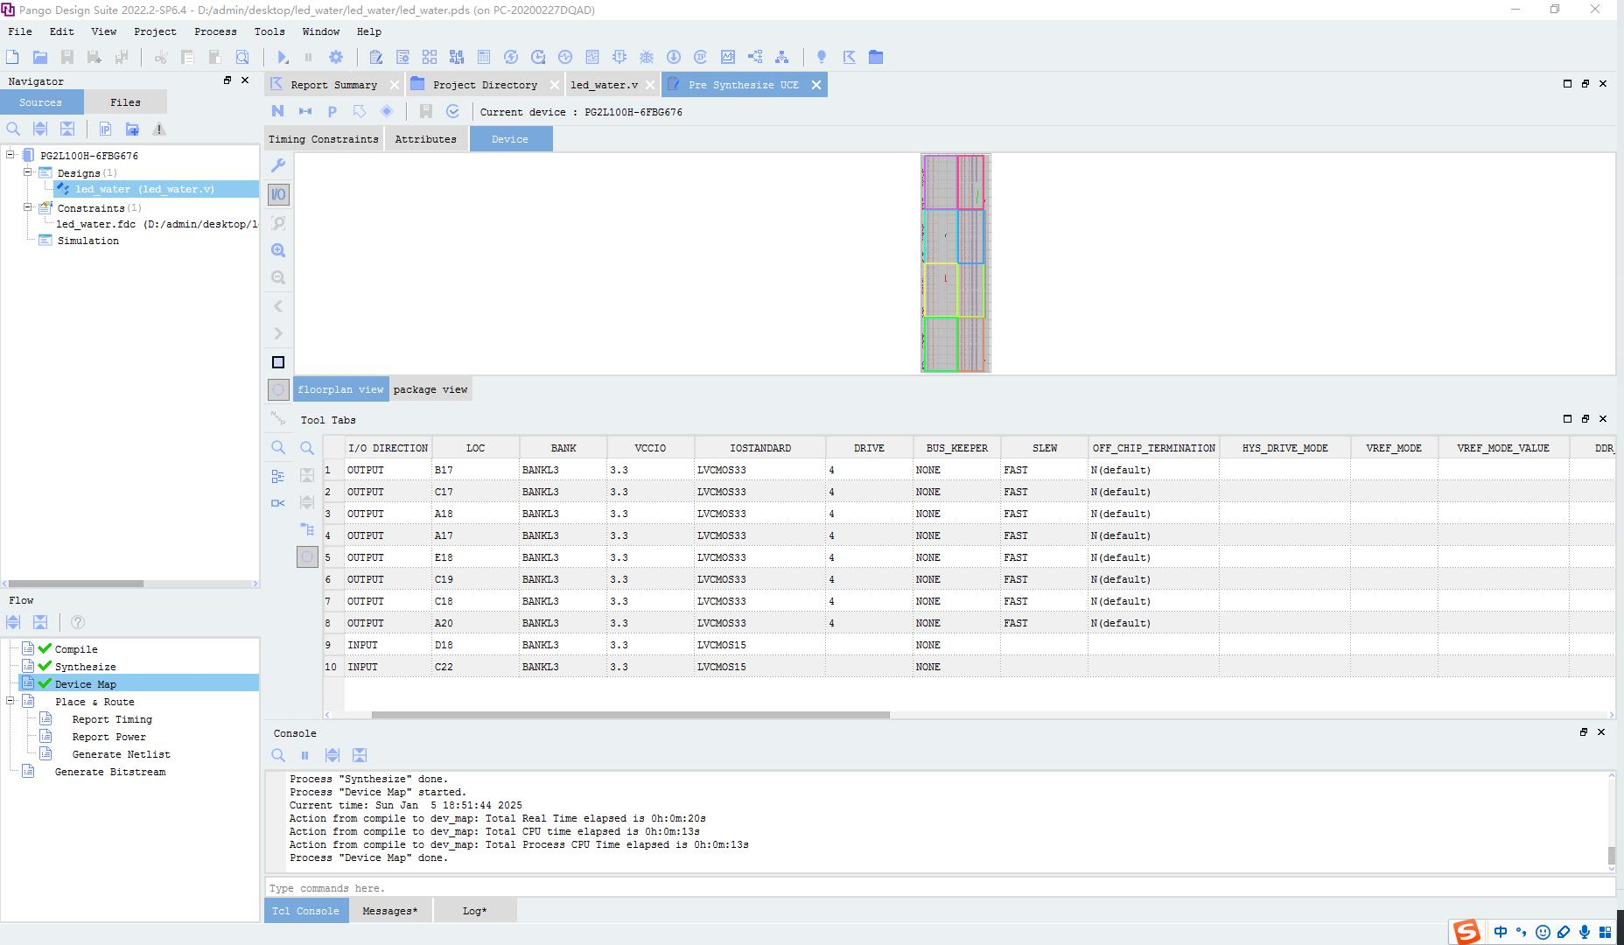The height and width of the screenshot is (945, 1624).
Task: Open the led_water.v editor tab
Action: coord(604,85)
